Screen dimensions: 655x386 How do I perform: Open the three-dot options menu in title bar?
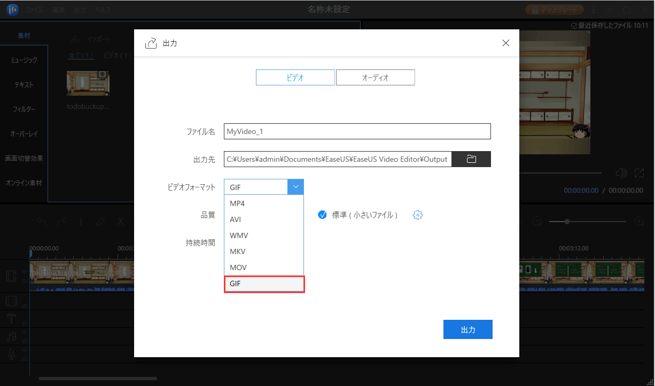click(594, 10)
